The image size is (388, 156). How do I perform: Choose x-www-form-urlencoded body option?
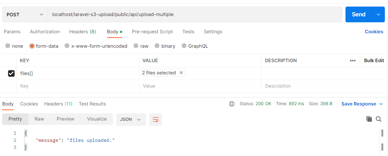tap(67, 46)
